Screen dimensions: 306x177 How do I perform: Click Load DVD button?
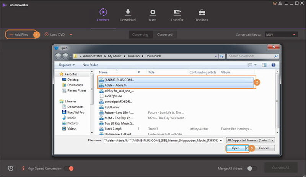[55, 34]
